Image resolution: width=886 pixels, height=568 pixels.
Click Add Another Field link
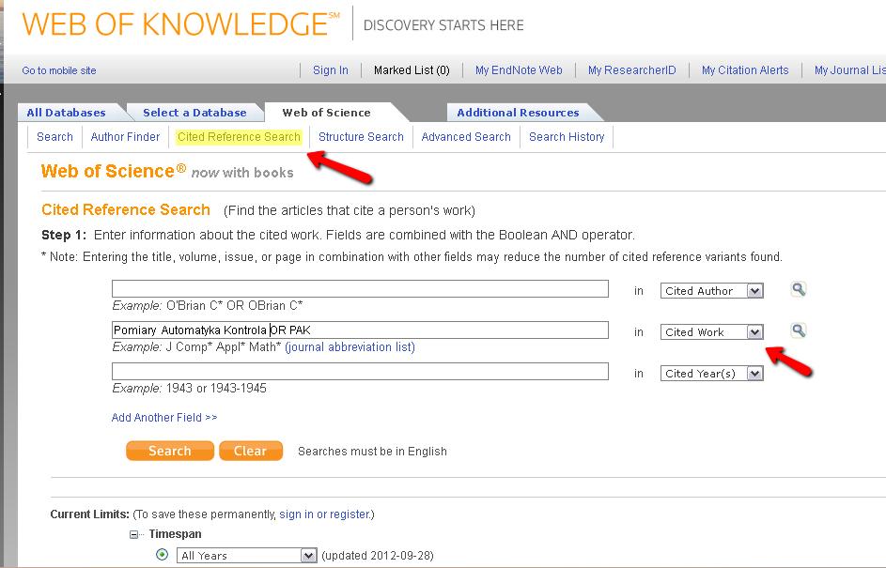coord(164,417)
